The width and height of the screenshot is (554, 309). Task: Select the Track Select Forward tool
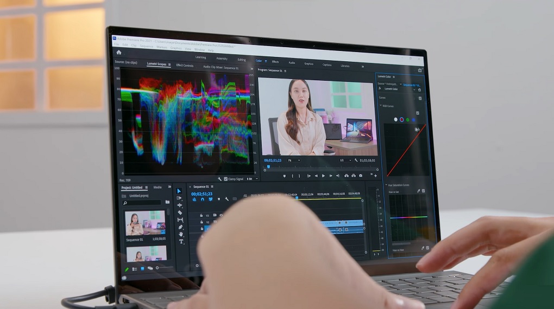(179, 198)
